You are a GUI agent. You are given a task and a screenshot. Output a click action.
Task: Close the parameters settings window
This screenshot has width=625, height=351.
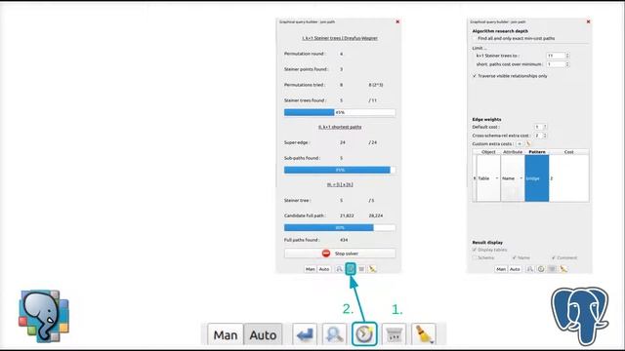tap(588, 21)
